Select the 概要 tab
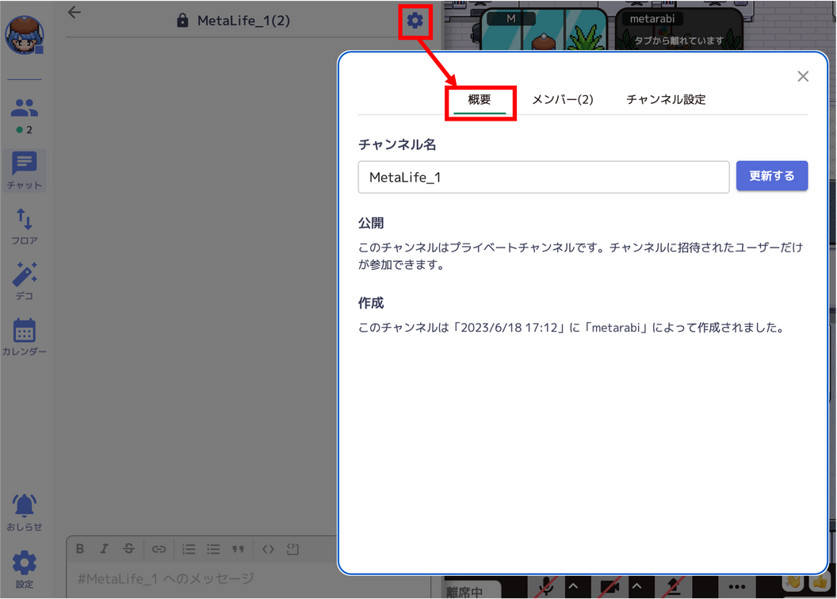This screenshot has height=599, width=837. pyautogui.click(x=480, y=100)
